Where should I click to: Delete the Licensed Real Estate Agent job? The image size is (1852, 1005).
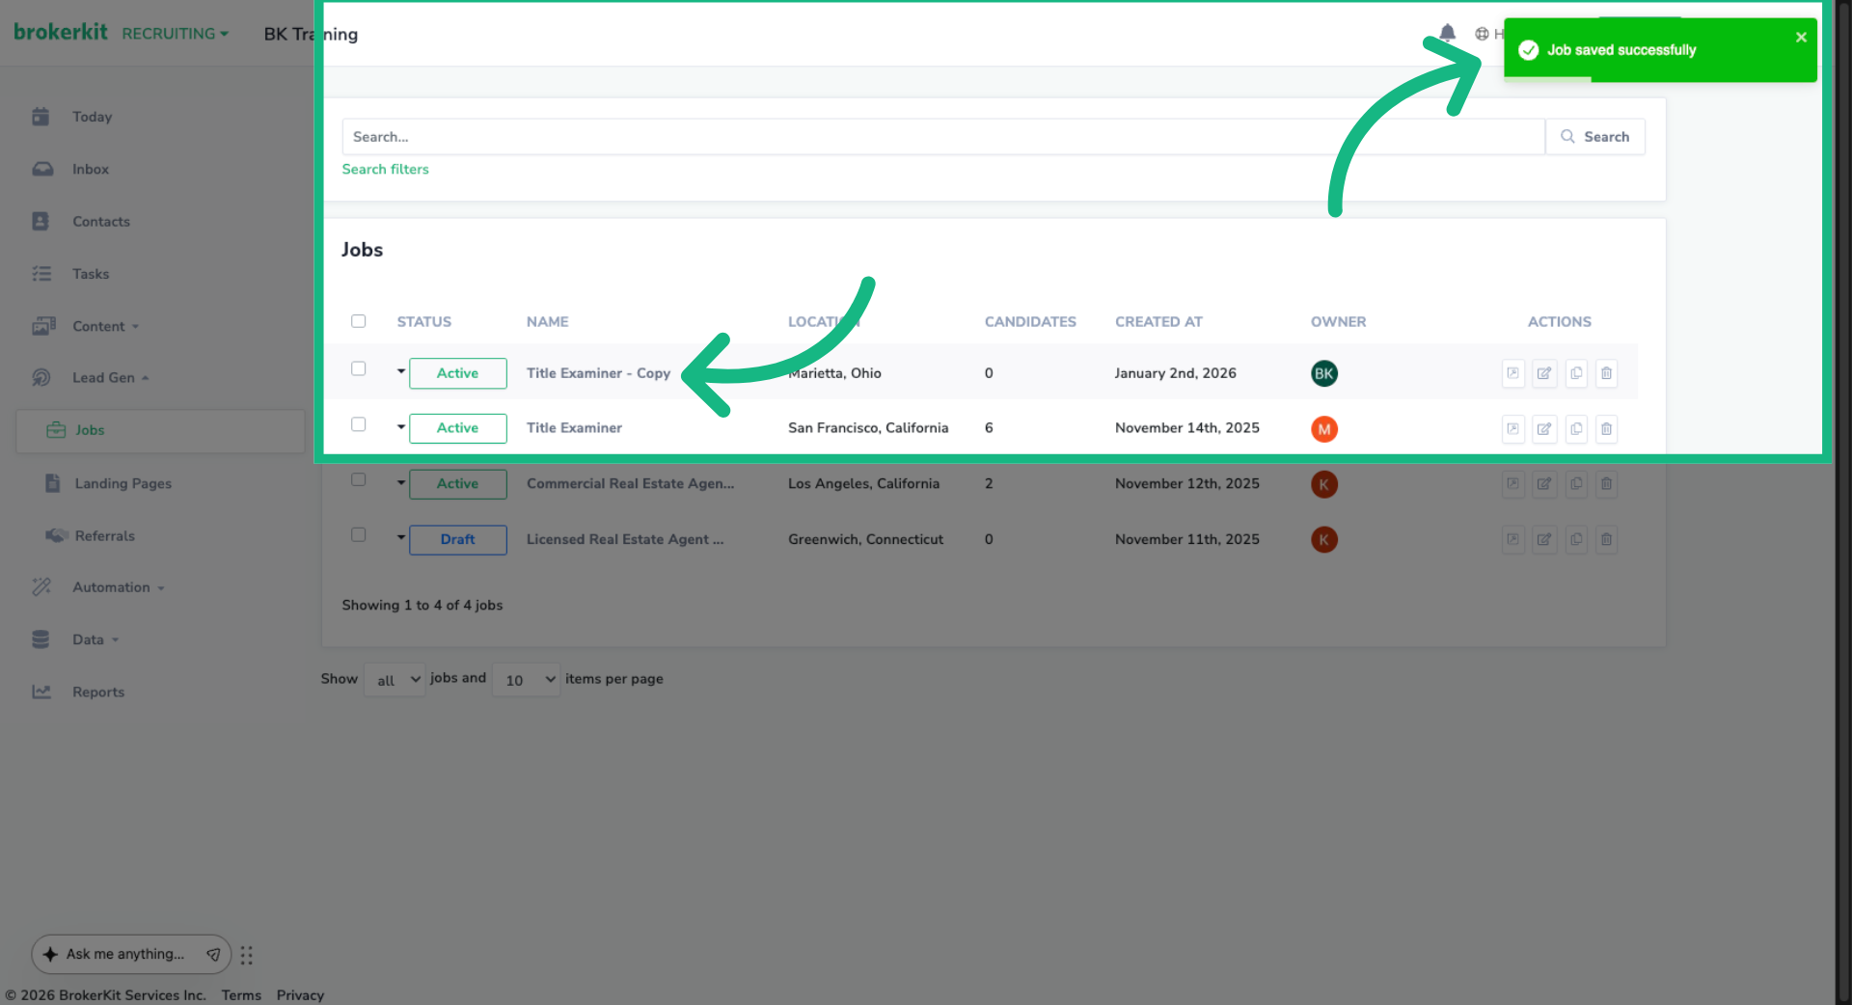pos(1607,539)
